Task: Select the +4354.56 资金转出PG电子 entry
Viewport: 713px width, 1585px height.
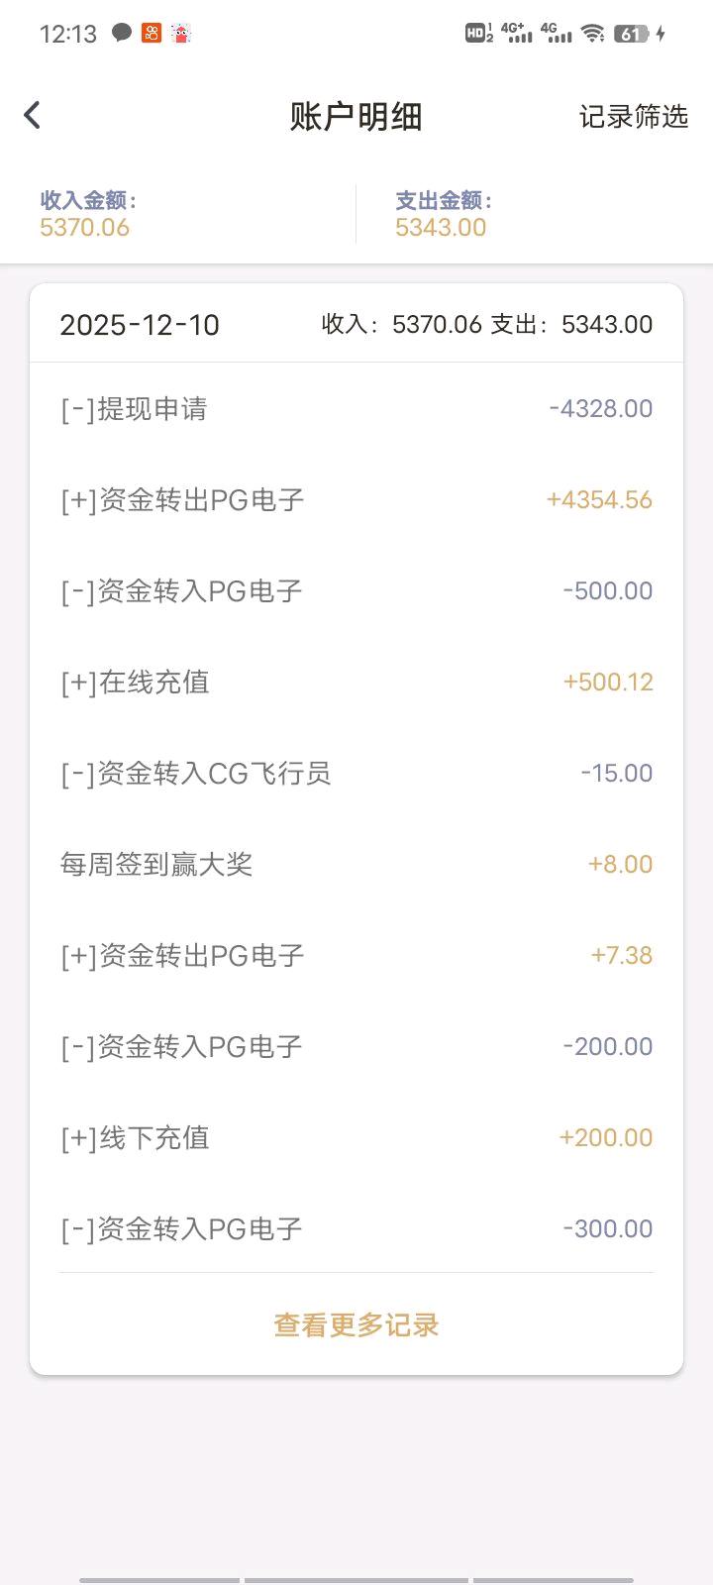Action: tap(356, 500)
